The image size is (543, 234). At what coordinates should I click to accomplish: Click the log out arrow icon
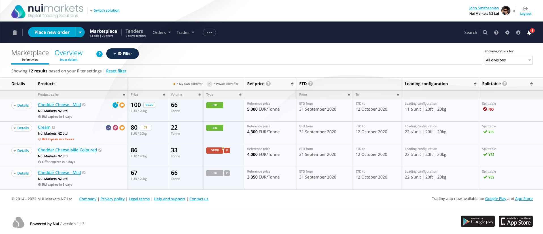click(x=525, y=8)
